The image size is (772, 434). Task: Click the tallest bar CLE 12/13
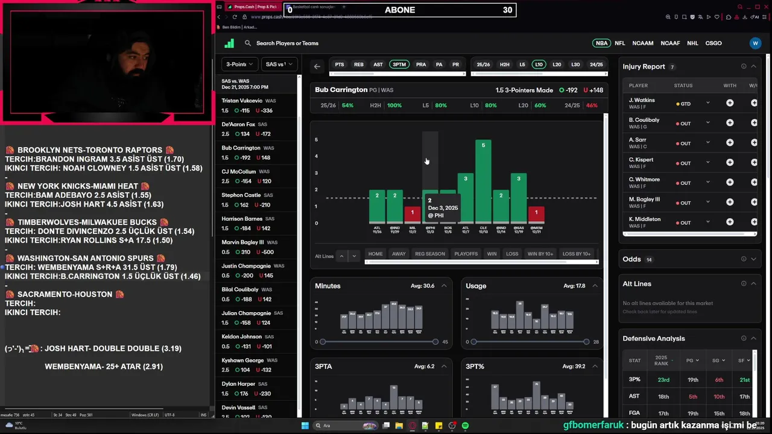point(483,182)
